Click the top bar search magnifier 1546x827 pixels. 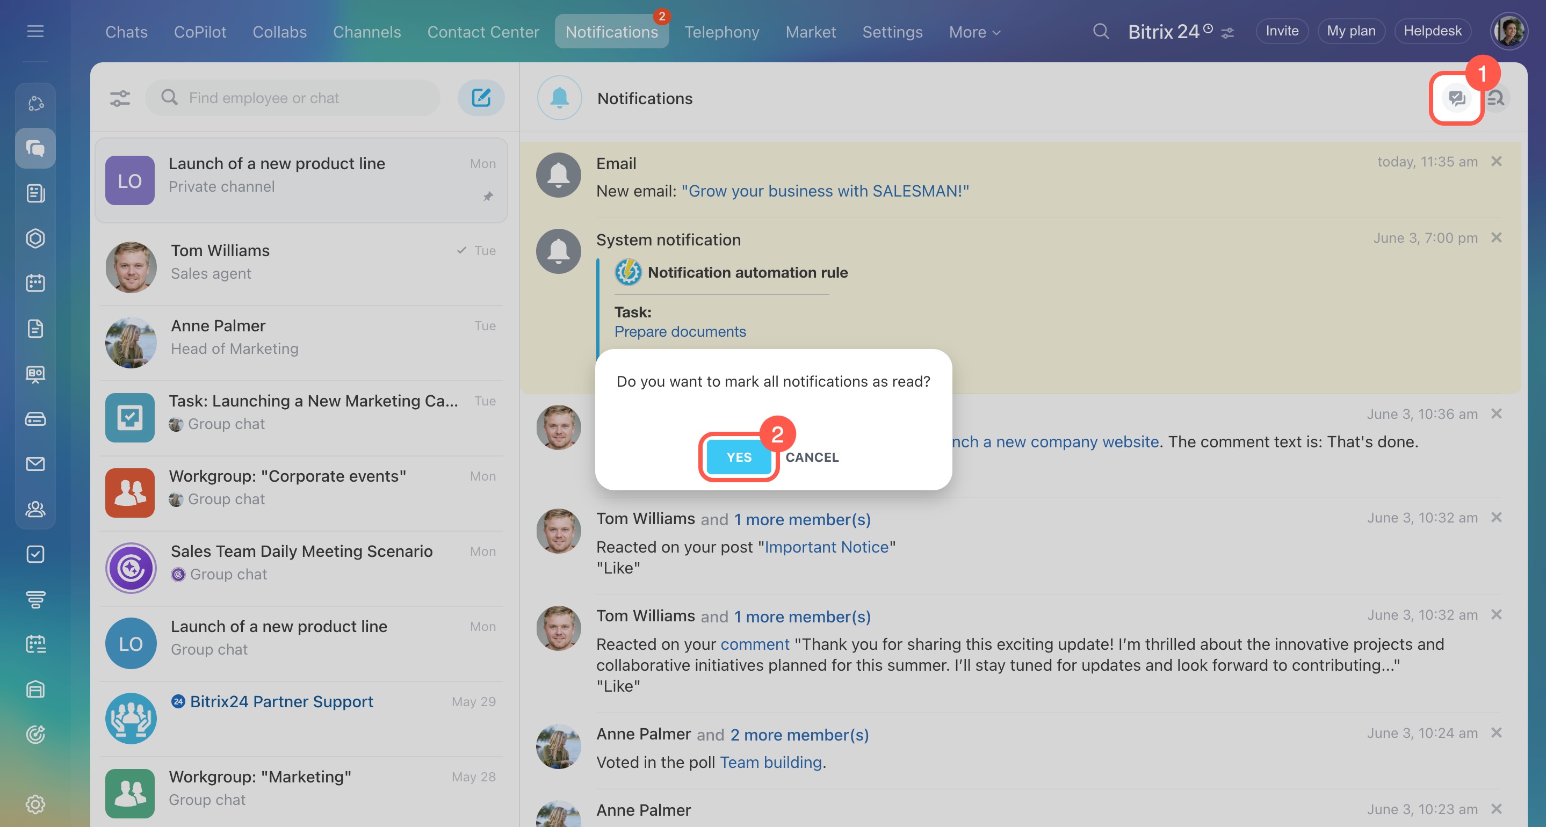click(1100, 31)
